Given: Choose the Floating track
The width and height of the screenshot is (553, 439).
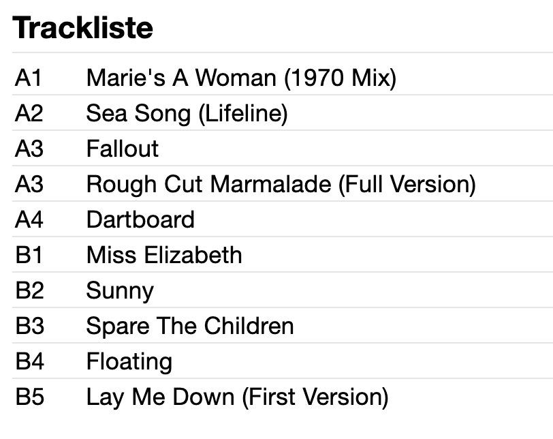Looking at the screenshot, I should coord(129,362).
